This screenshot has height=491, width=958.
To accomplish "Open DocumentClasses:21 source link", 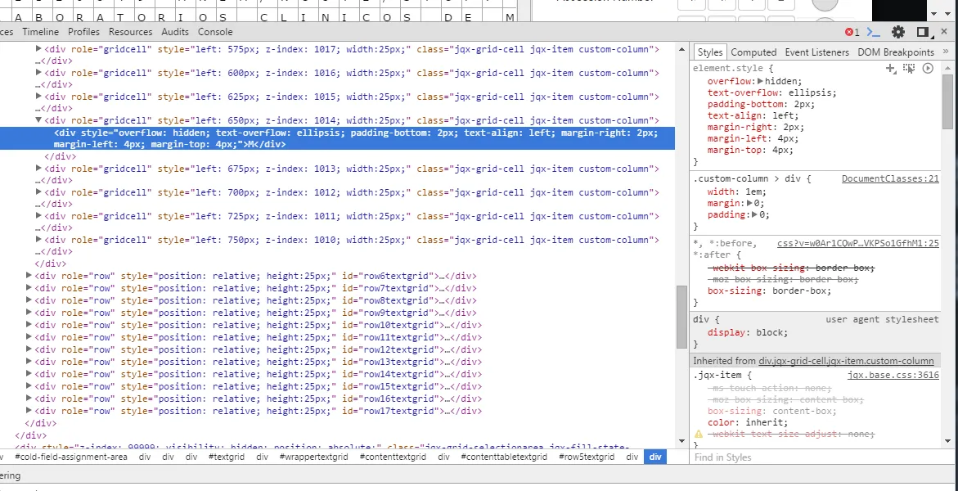I will coord(890,178).
